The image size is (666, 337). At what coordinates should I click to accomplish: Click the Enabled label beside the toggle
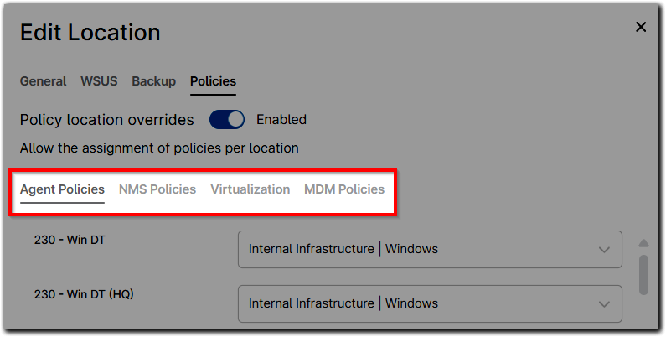tap(281, 120)
